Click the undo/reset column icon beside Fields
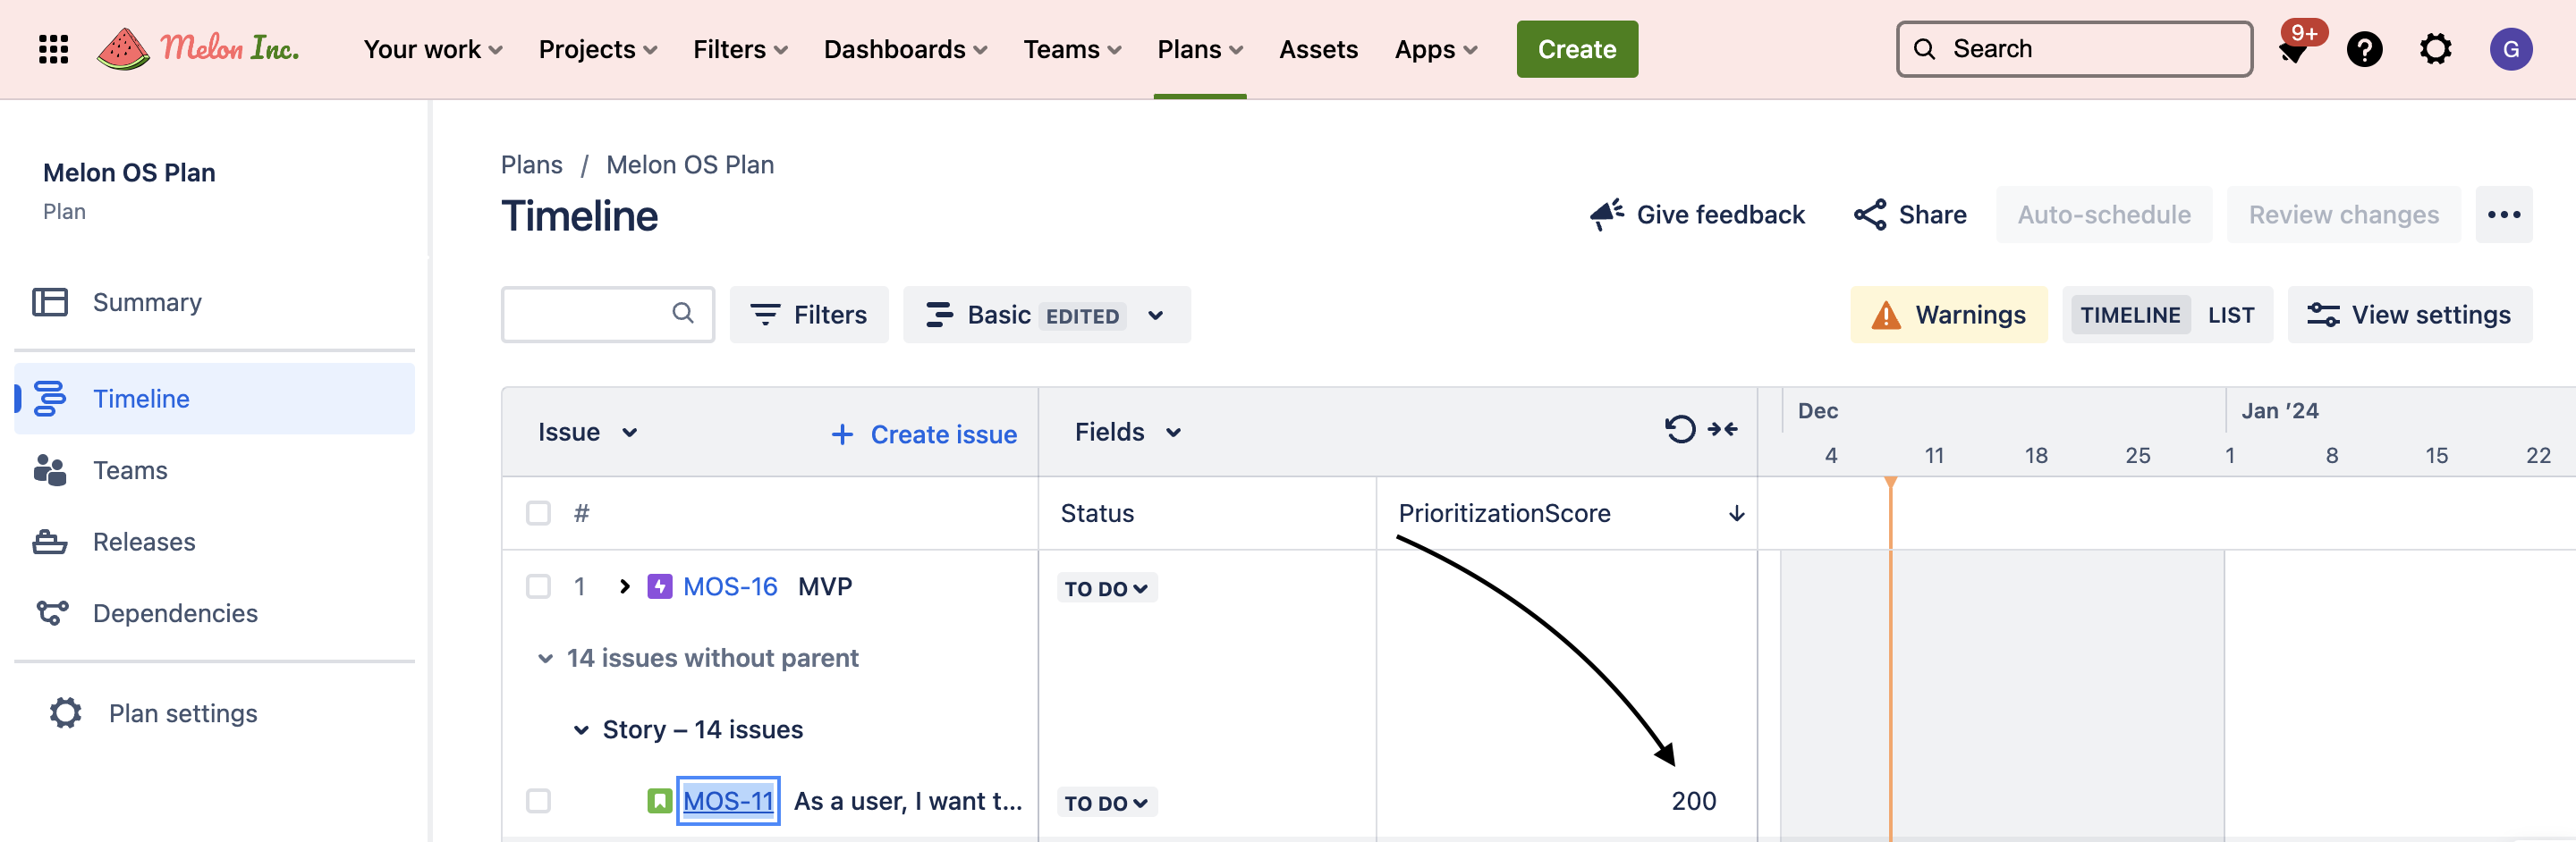Image resolution: width=2576 pixels, height=842 pixels. coord(1679,429)
